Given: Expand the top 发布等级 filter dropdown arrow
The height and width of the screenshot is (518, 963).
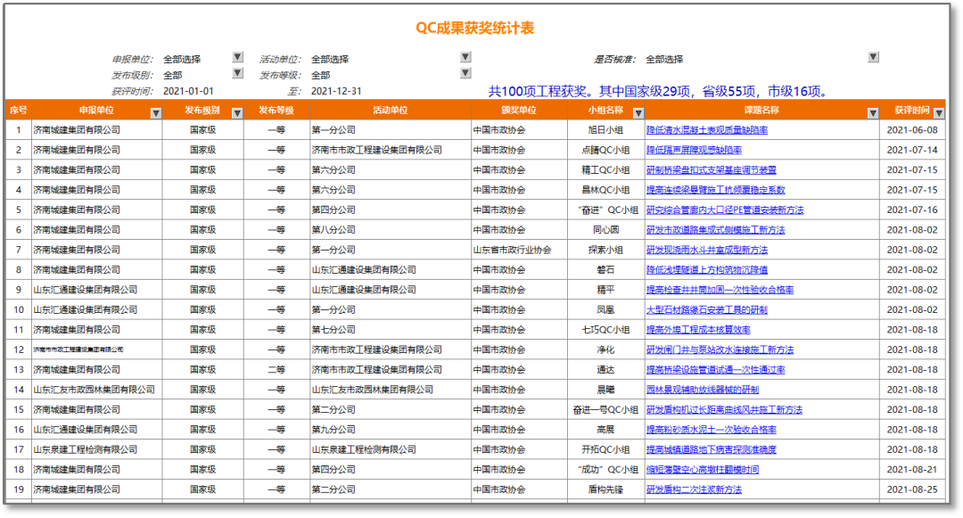Looking at the screenshot, I should pyautogui.click(x=465, y=73).
